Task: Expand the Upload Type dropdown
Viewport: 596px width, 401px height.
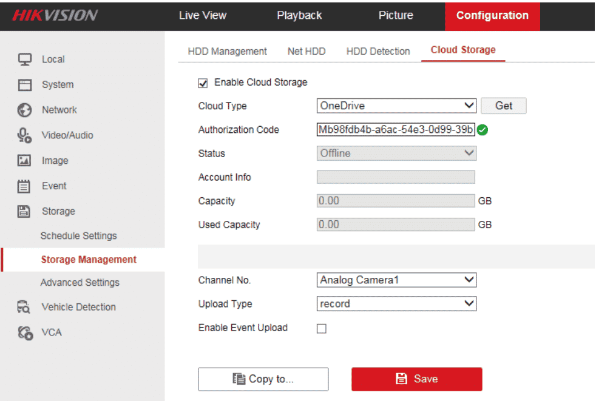Action: tap(396, 303)
